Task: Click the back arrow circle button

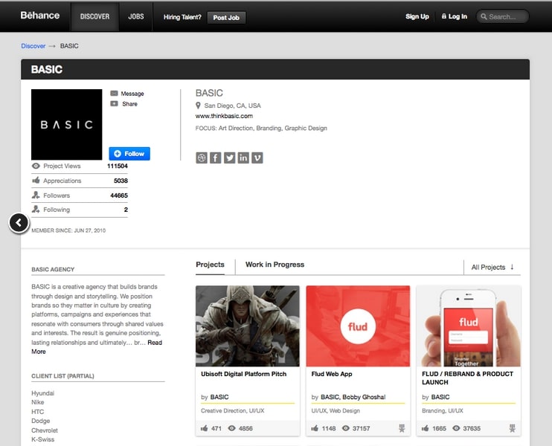Action: pos(19,222)
